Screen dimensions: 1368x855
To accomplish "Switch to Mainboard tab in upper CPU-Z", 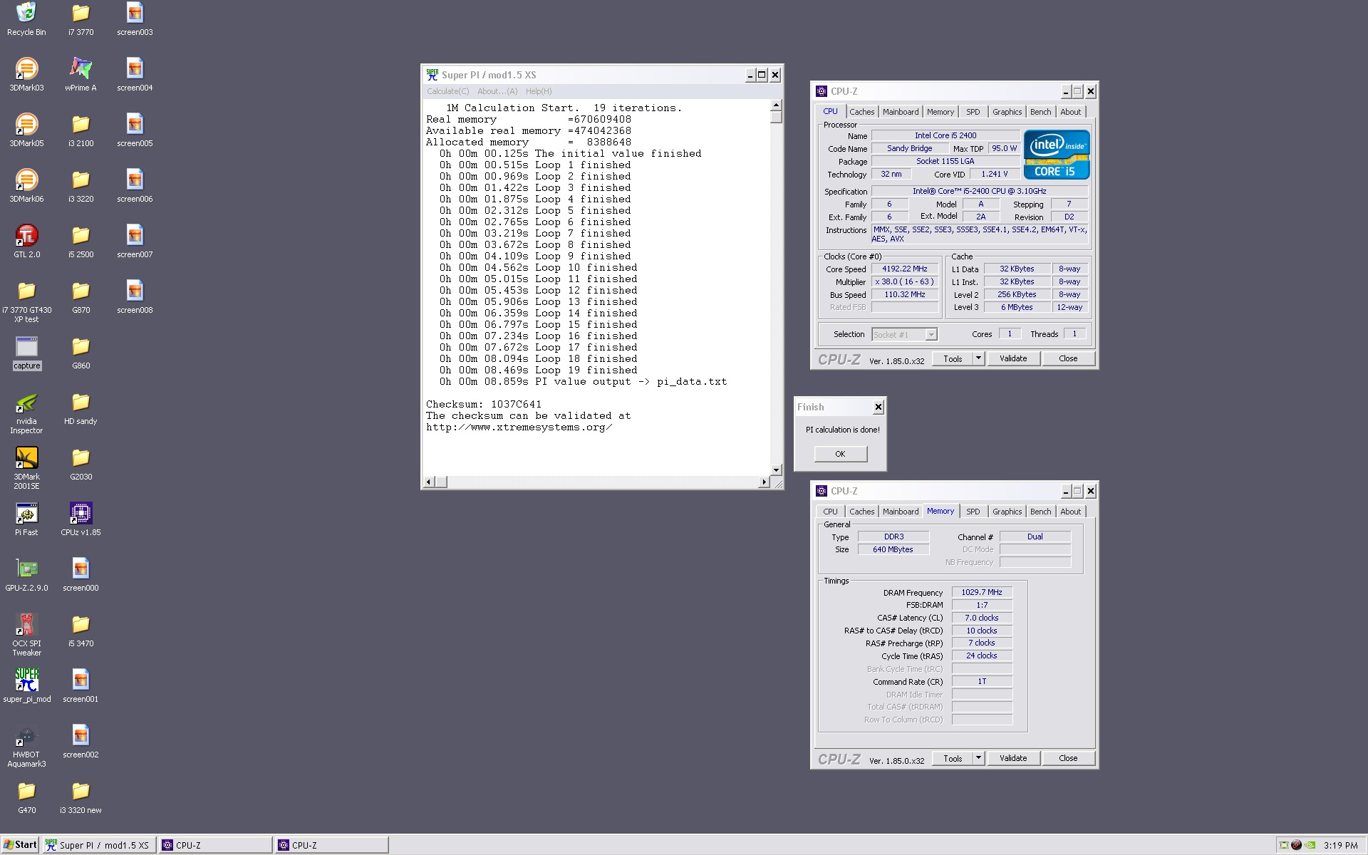I will pos(901,112).
